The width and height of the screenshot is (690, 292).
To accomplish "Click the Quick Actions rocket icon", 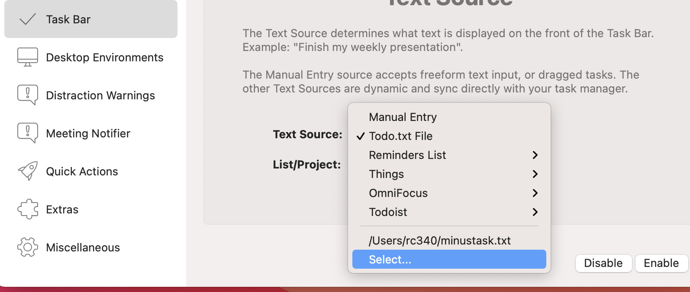I will 28,171.
